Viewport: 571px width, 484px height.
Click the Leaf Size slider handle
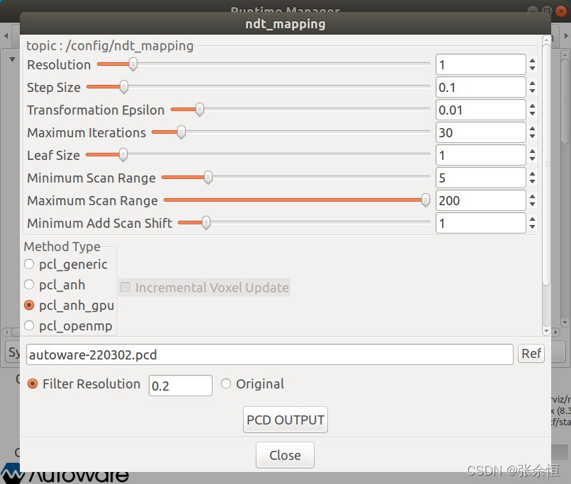(x=123, y=154)
